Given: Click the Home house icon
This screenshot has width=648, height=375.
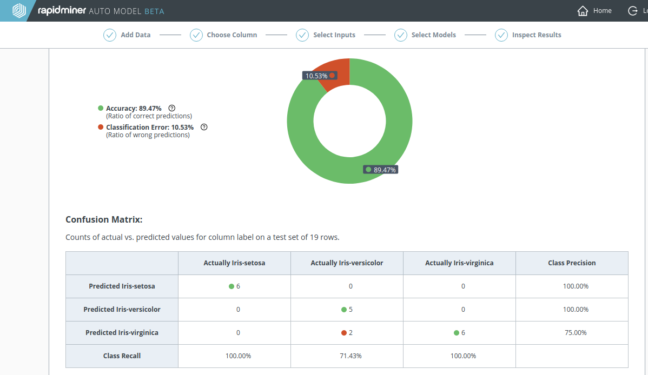Looking at the screenshot, I should [x=583, y=11].
